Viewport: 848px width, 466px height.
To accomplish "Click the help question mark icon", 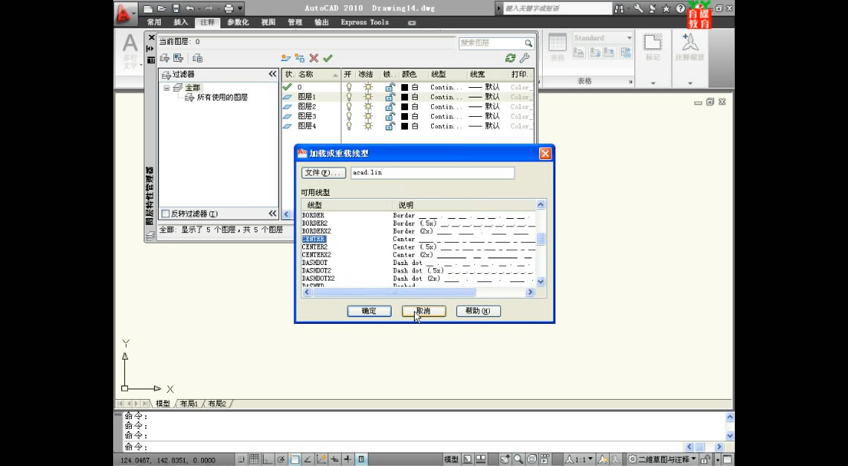I will tap(680, 8).
